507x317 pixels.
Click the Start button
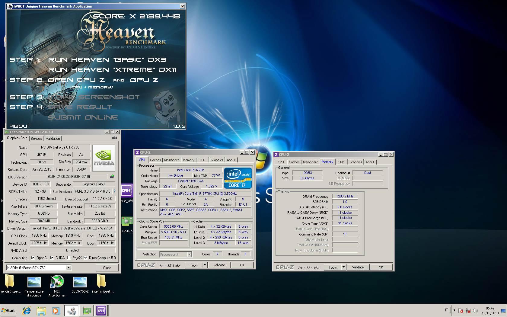[8, 310]
